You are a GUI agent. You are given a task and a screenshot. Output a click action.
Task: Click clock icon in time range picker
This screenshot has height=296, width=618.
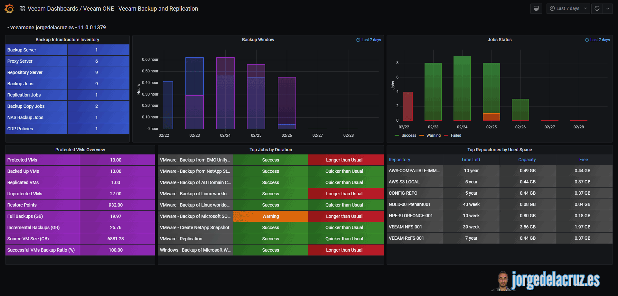552,9
